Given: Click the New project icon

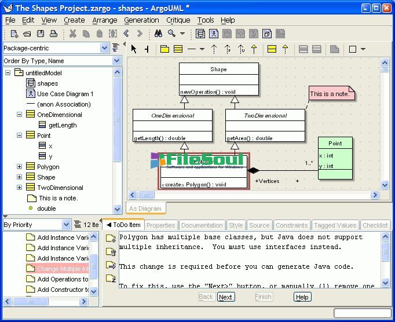Looking at the screenshot, I should (14, 34).
